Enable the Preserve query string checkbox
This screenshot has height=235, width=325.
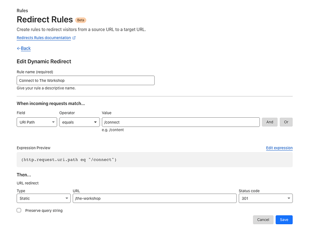(x=19, y=211)
